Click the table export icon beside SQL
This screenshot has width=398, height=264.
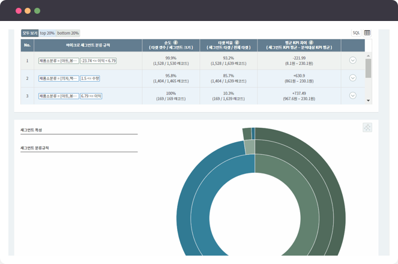(x=367, y=33)
